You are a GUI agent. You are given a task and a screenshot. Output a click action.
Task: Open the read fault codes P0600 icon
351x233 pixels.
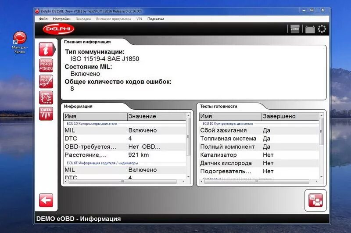(46, 65)
